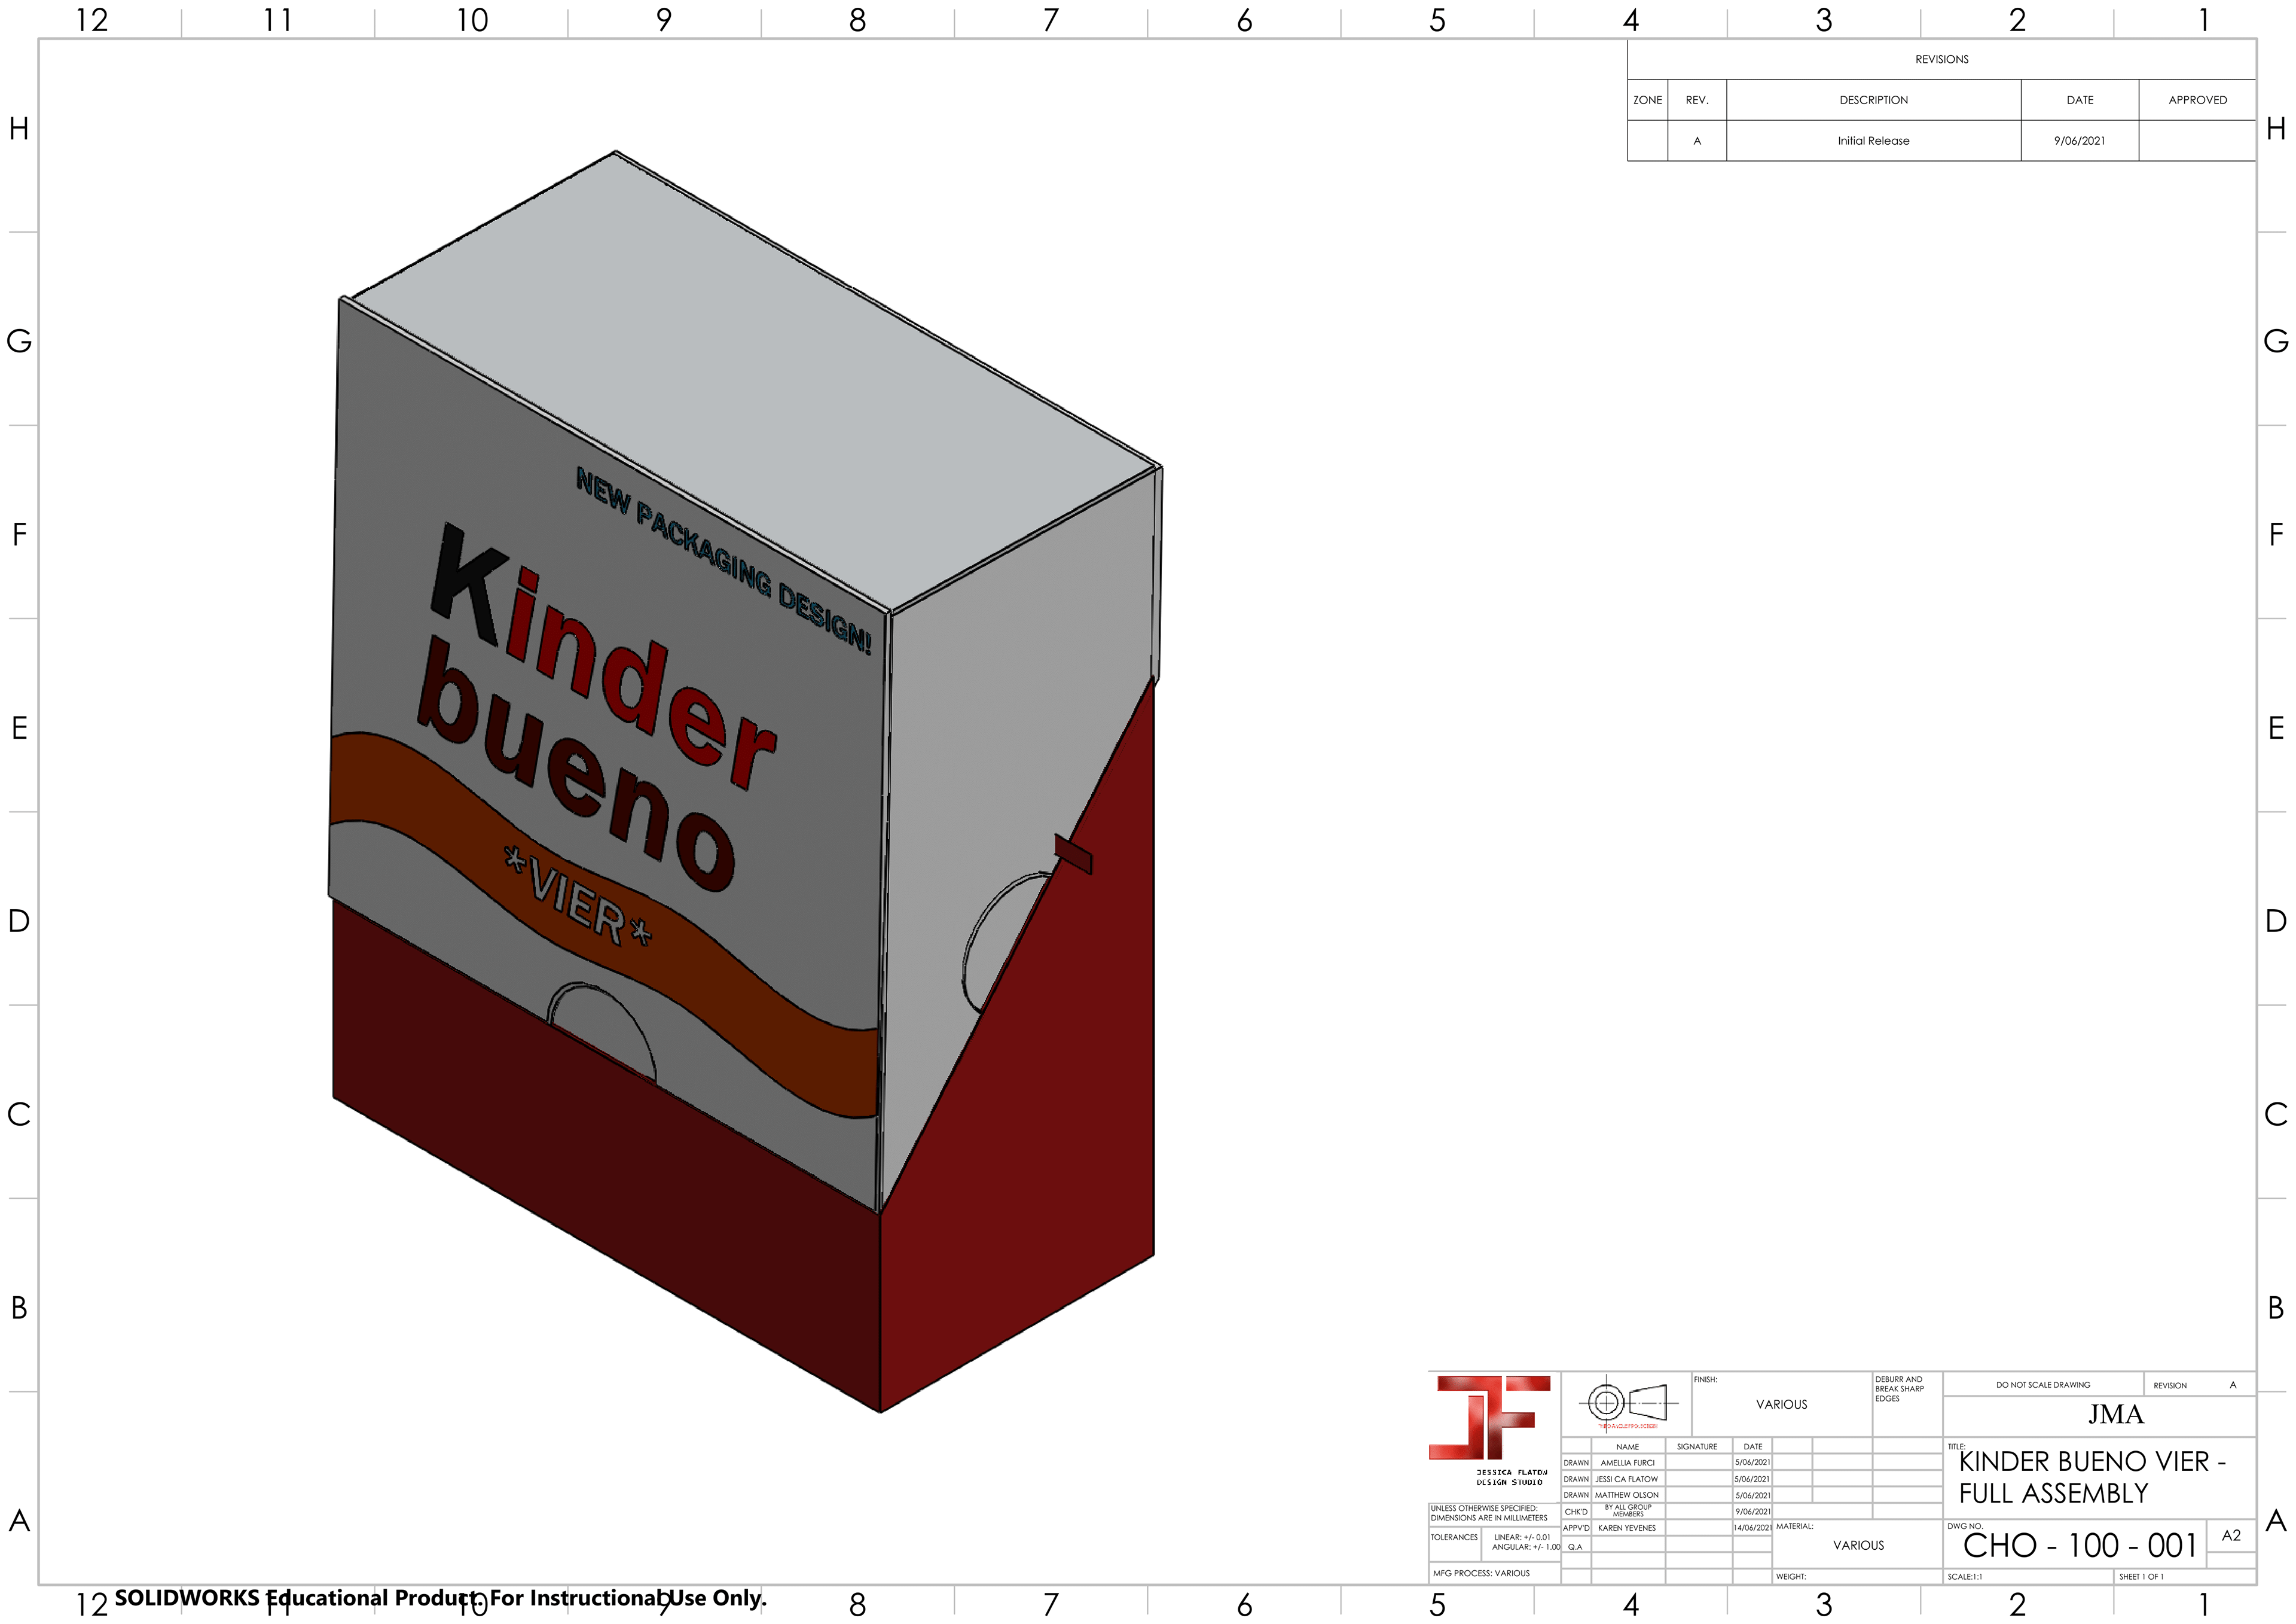The width and height of the screenshot is (2296, 1624).
Task: Click "DEBURR AND BREAK SHARP EDGES" note
Action: click(1899, 1389)
